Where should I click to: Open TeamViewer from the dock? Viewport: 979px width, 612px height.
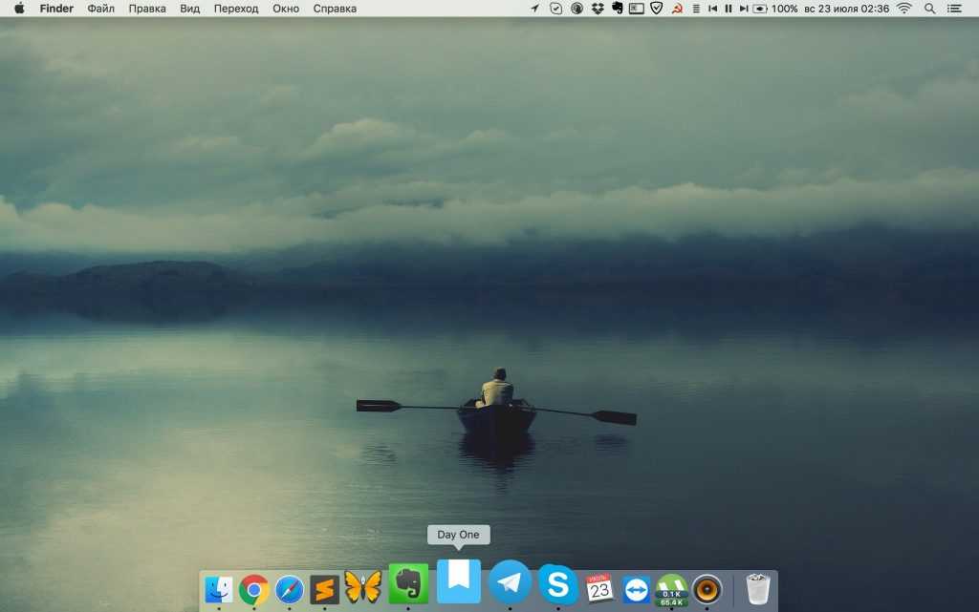click(636, 590)
